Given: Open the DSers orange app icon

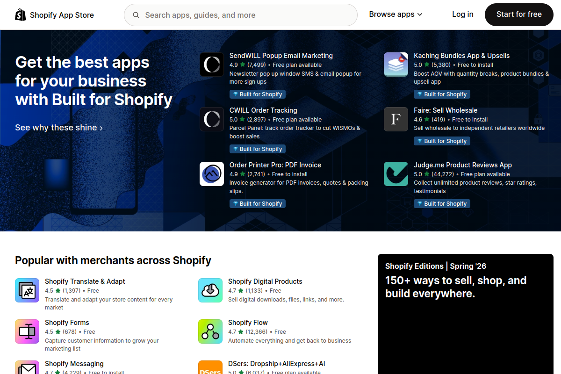Looking at the screenshot, I should [x=210, y=367].
